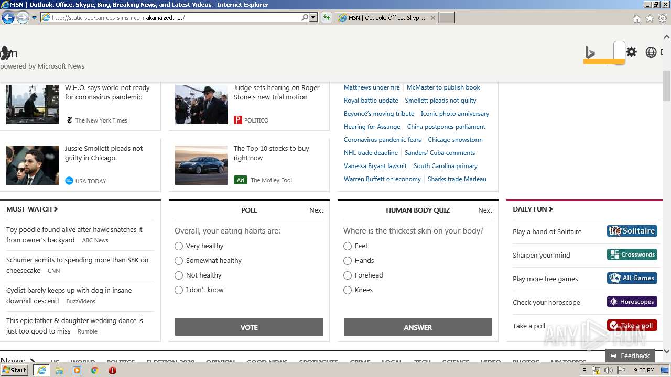Open Jussie Smollett pleads not guilty article
This screenshot has height=377, width=671.
[x=104, y=153]
